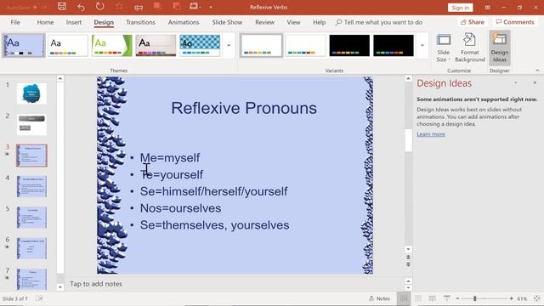
Task: Collapse the ribbon with the chevron
Action: pyautogui.click(x=537, y=71)
